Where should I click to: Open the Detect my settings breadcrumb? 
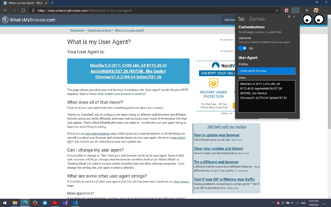[x=99, y=30]
